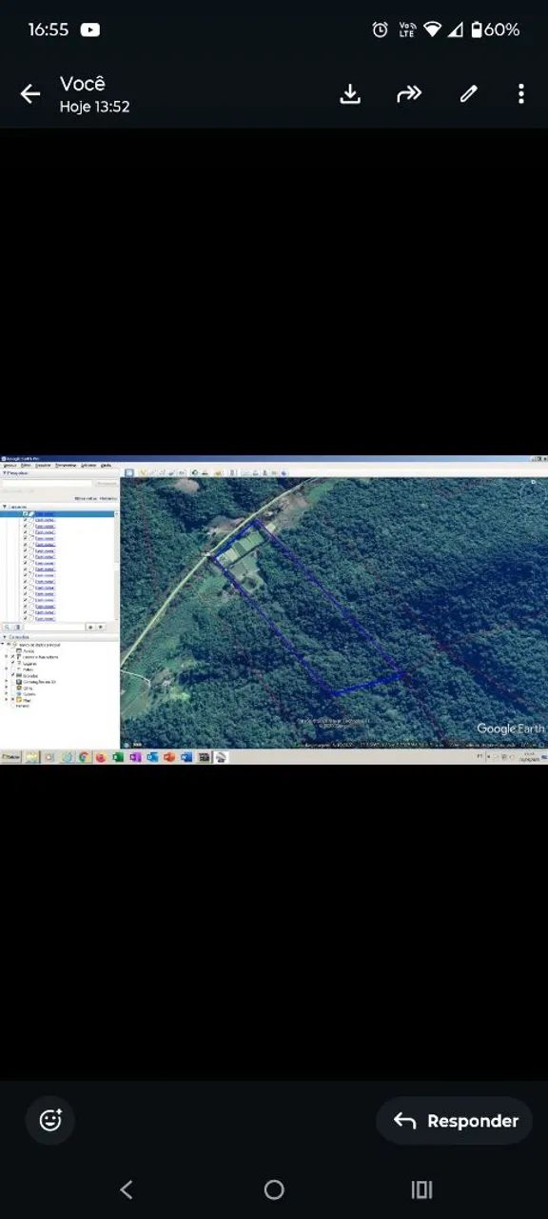Open the Ajuda menu in Google Earth

[106, 465]
